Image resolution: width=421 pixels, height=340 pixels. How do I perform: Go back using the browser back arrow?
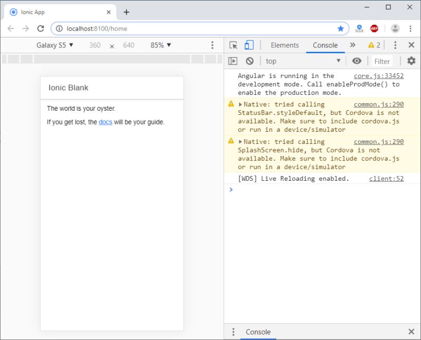click(11, 28)
